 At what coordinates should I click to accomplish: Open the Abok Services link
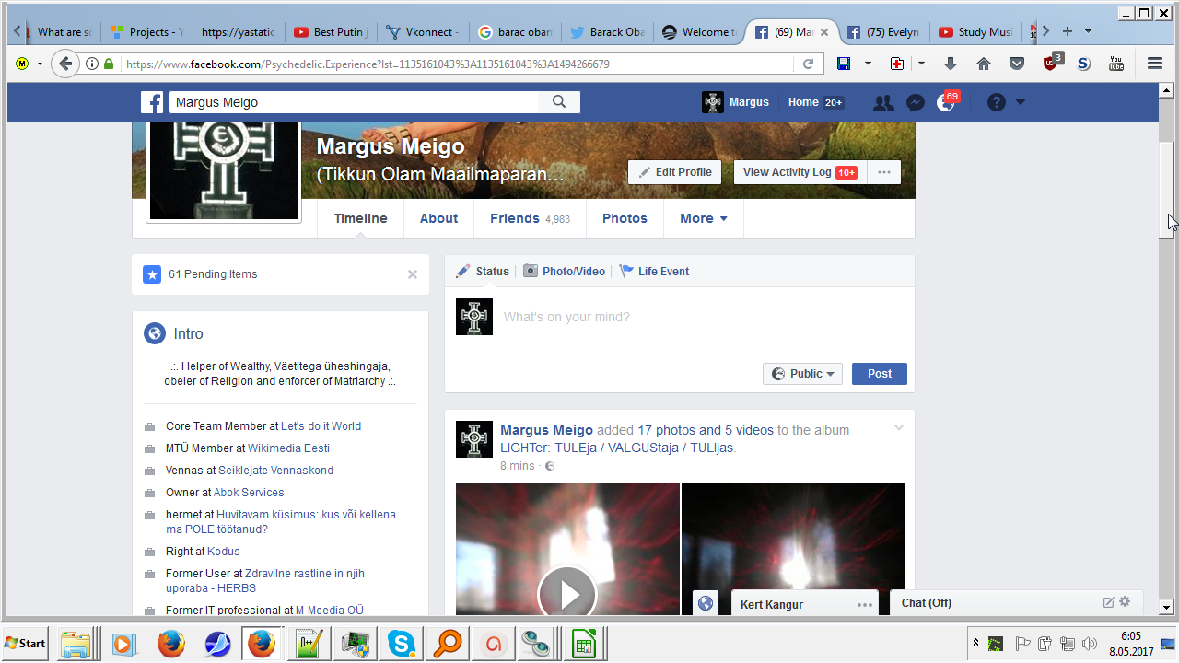coord(249,493)
